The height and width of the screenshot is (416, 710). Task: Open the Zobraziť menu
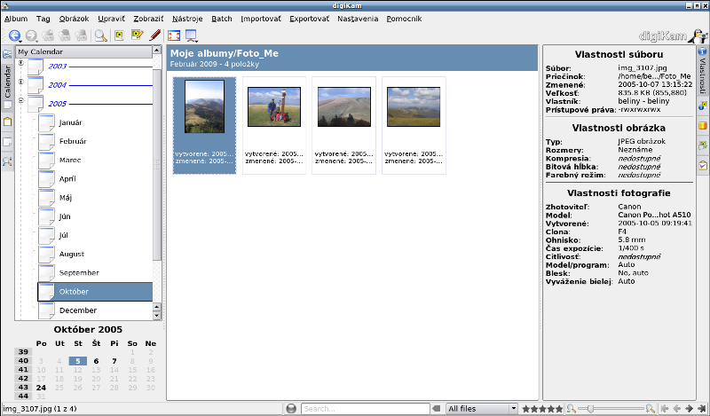tap(148, 19)
